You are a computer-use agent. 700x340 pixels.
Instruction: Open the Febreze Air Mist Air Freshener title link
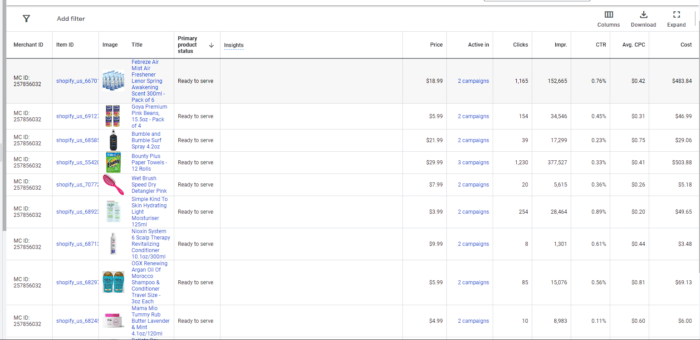(x=148, y=81)
